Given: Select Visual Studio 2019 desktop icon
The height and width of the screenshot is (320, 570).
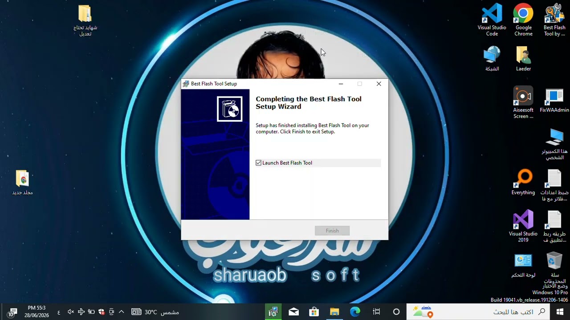Looking at the screenshot, I should click(523, 227).
